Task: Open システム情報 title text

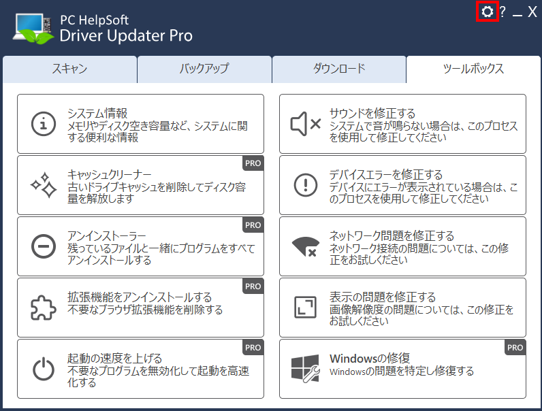Action: click(97, 113)
